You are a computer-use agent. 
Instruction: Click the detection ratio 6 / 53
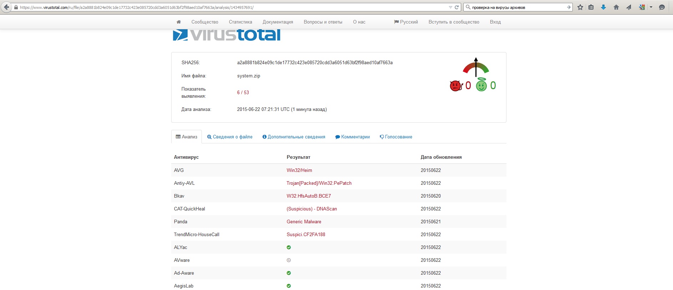pyautogui.click(x=243, y=92)
